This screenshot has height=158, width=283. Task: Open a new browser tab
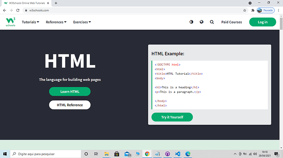[x=56, y=3]
